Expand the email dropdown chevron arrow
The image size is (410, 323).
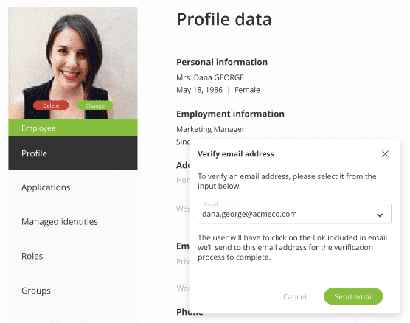coord(380,215)
